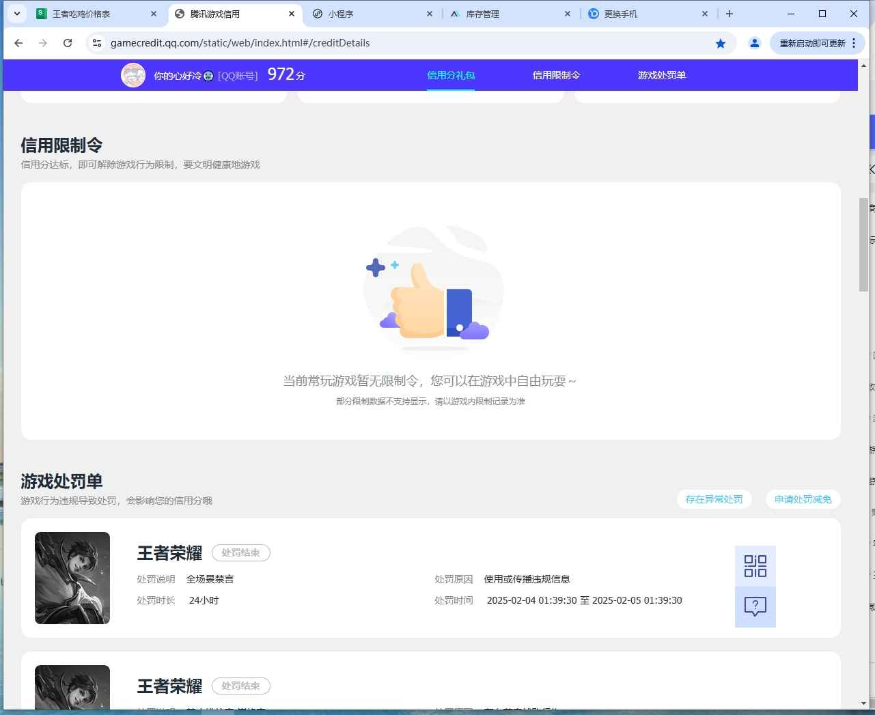Click second 王者荣耀 card title
This screenshot has height=715, width=875.
(169, 686)
